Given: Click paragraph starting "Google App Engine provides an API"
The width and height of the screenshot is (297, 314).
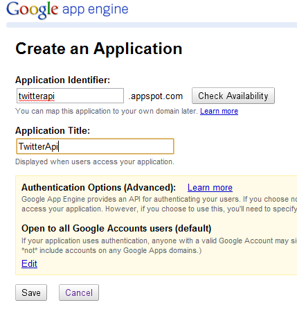Looking at the screenshot, I should (x=159, y=204).
